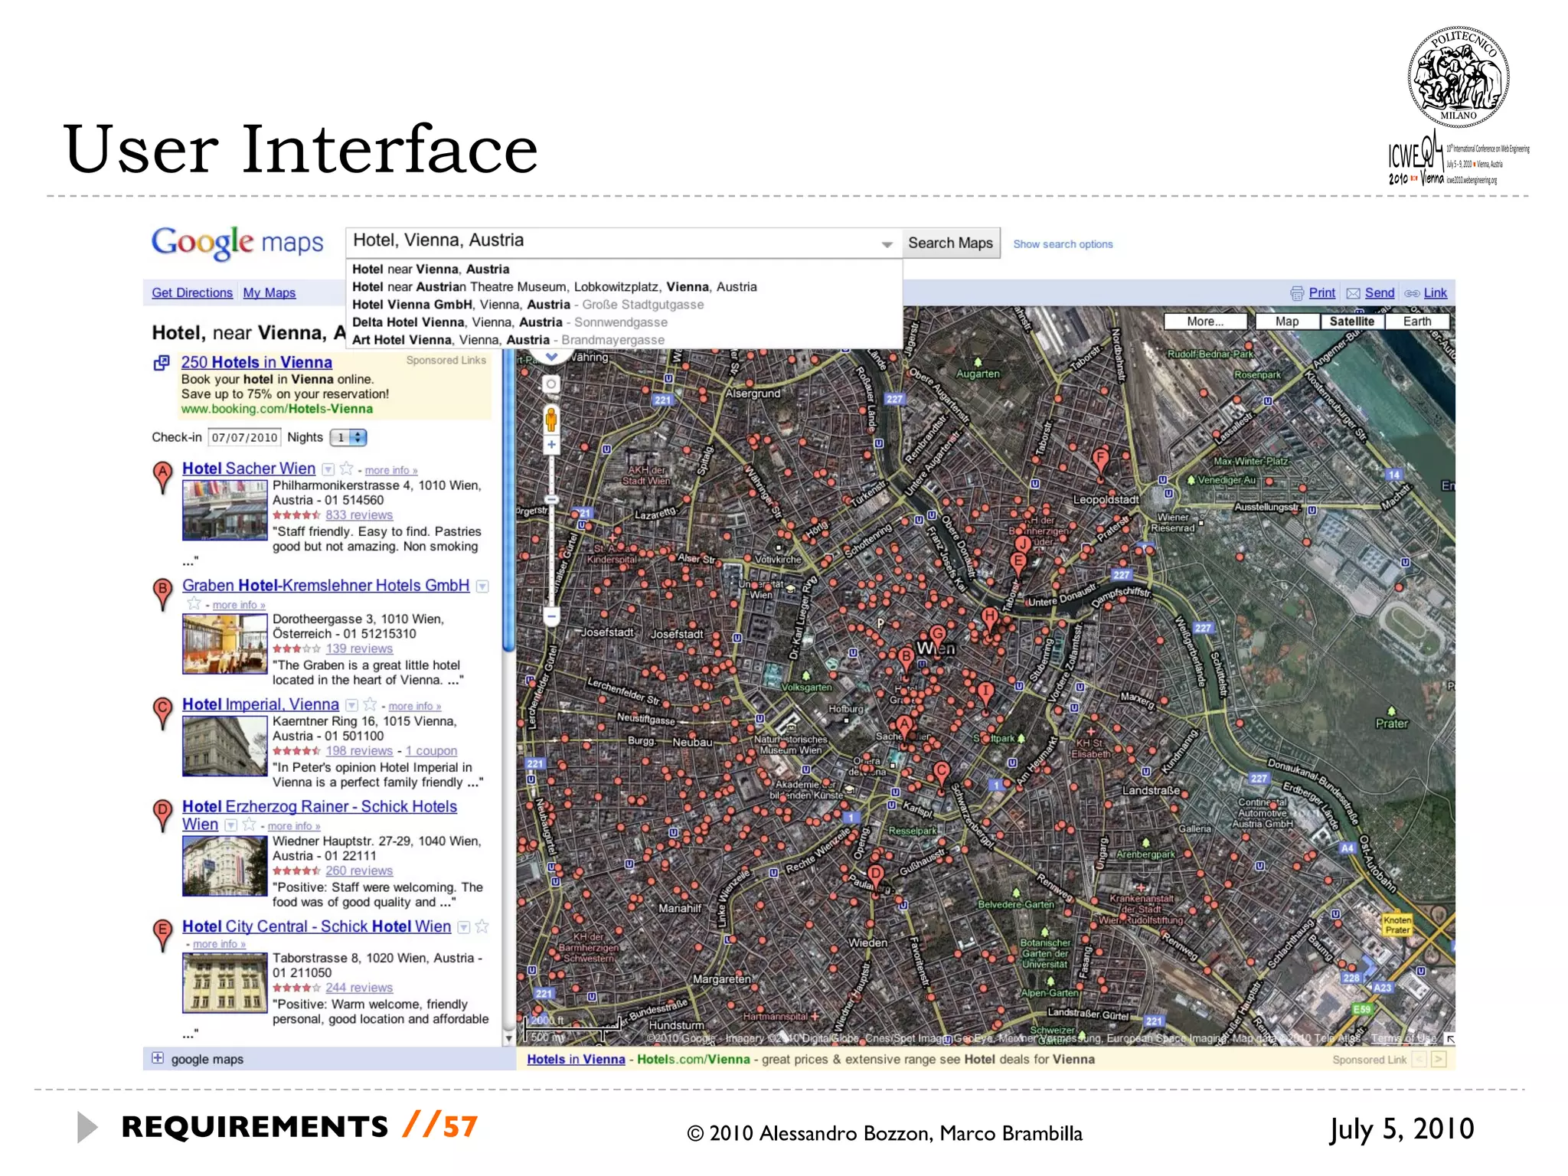Click Show search options link
This screenshot has height=1176, width=1568.
(x=1063, y=244)
